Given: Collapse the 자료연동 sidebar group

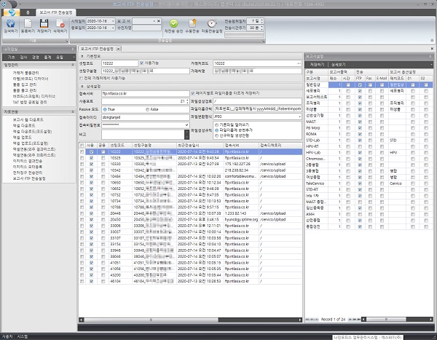Looking at the screenshot, I should pos(73,111).
